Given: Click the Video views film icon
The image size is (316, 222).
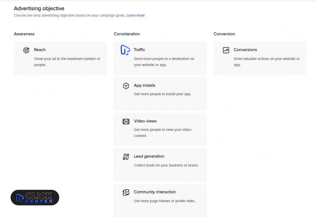Looking at the screenshot, I should point(126,122).
